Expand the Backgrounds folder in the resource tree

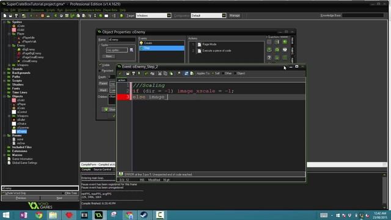point(4,73)
